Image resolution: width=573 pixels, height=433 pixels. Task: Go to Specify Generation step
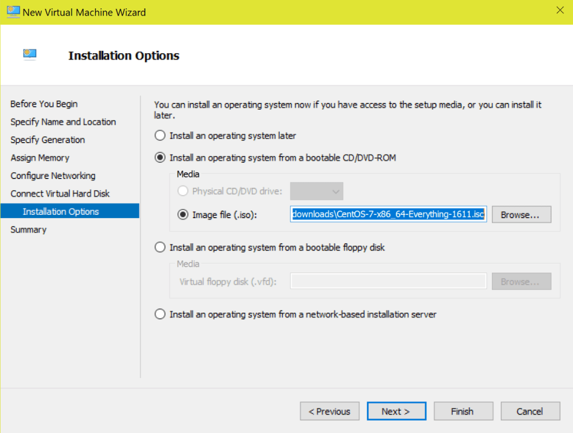(x=48, y=139)
